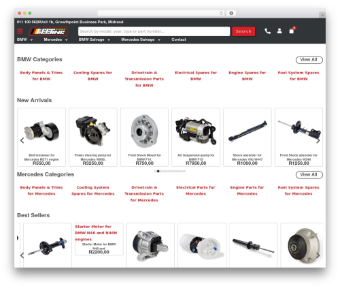Focus the part search input field

(x=154, y=31)
